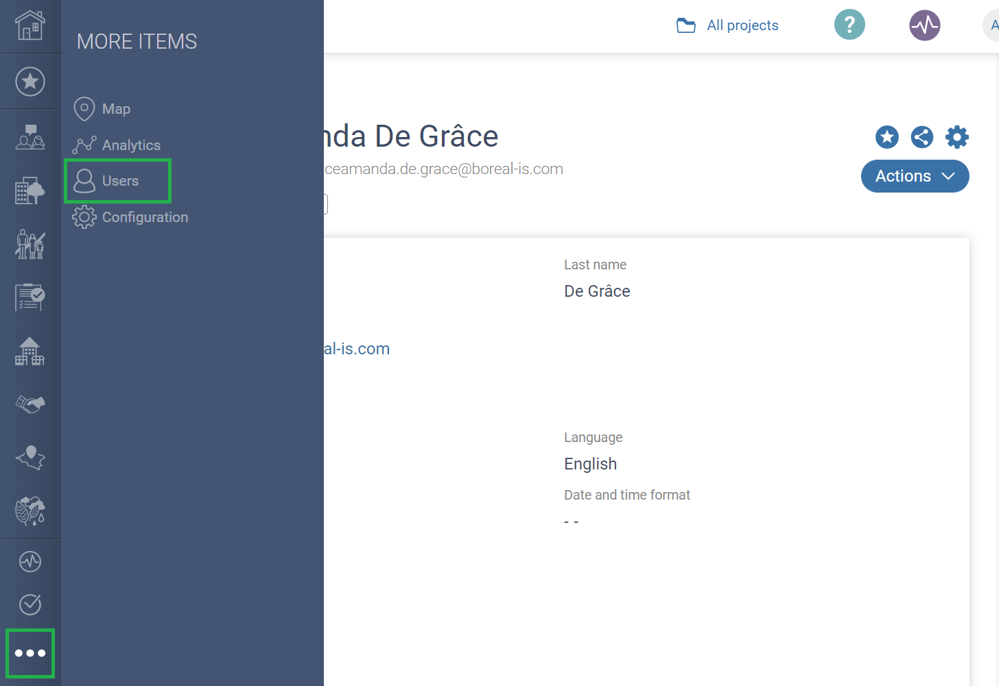Open the activity pulse icon in sidebar

pyautogui.click(x=30, y=562)
